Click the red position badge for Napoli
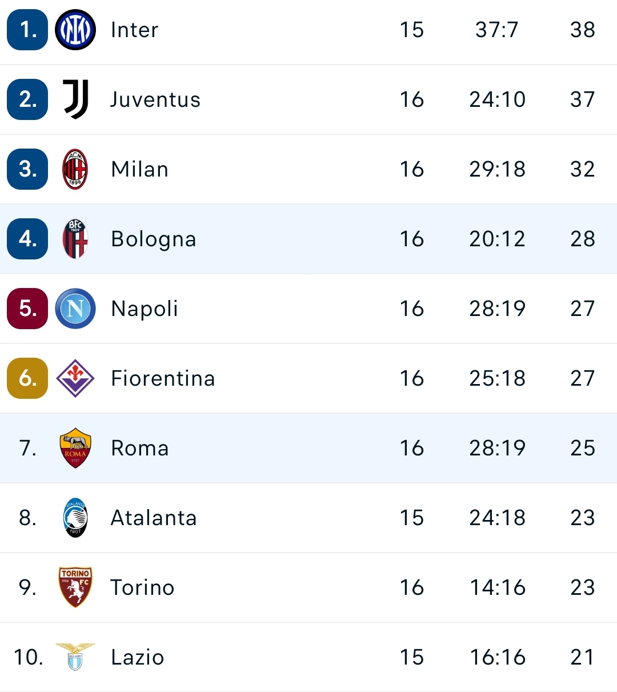Image resolution: width=617 pixels, height=692 pixels. pyautogui.click(x=27, y=309)
